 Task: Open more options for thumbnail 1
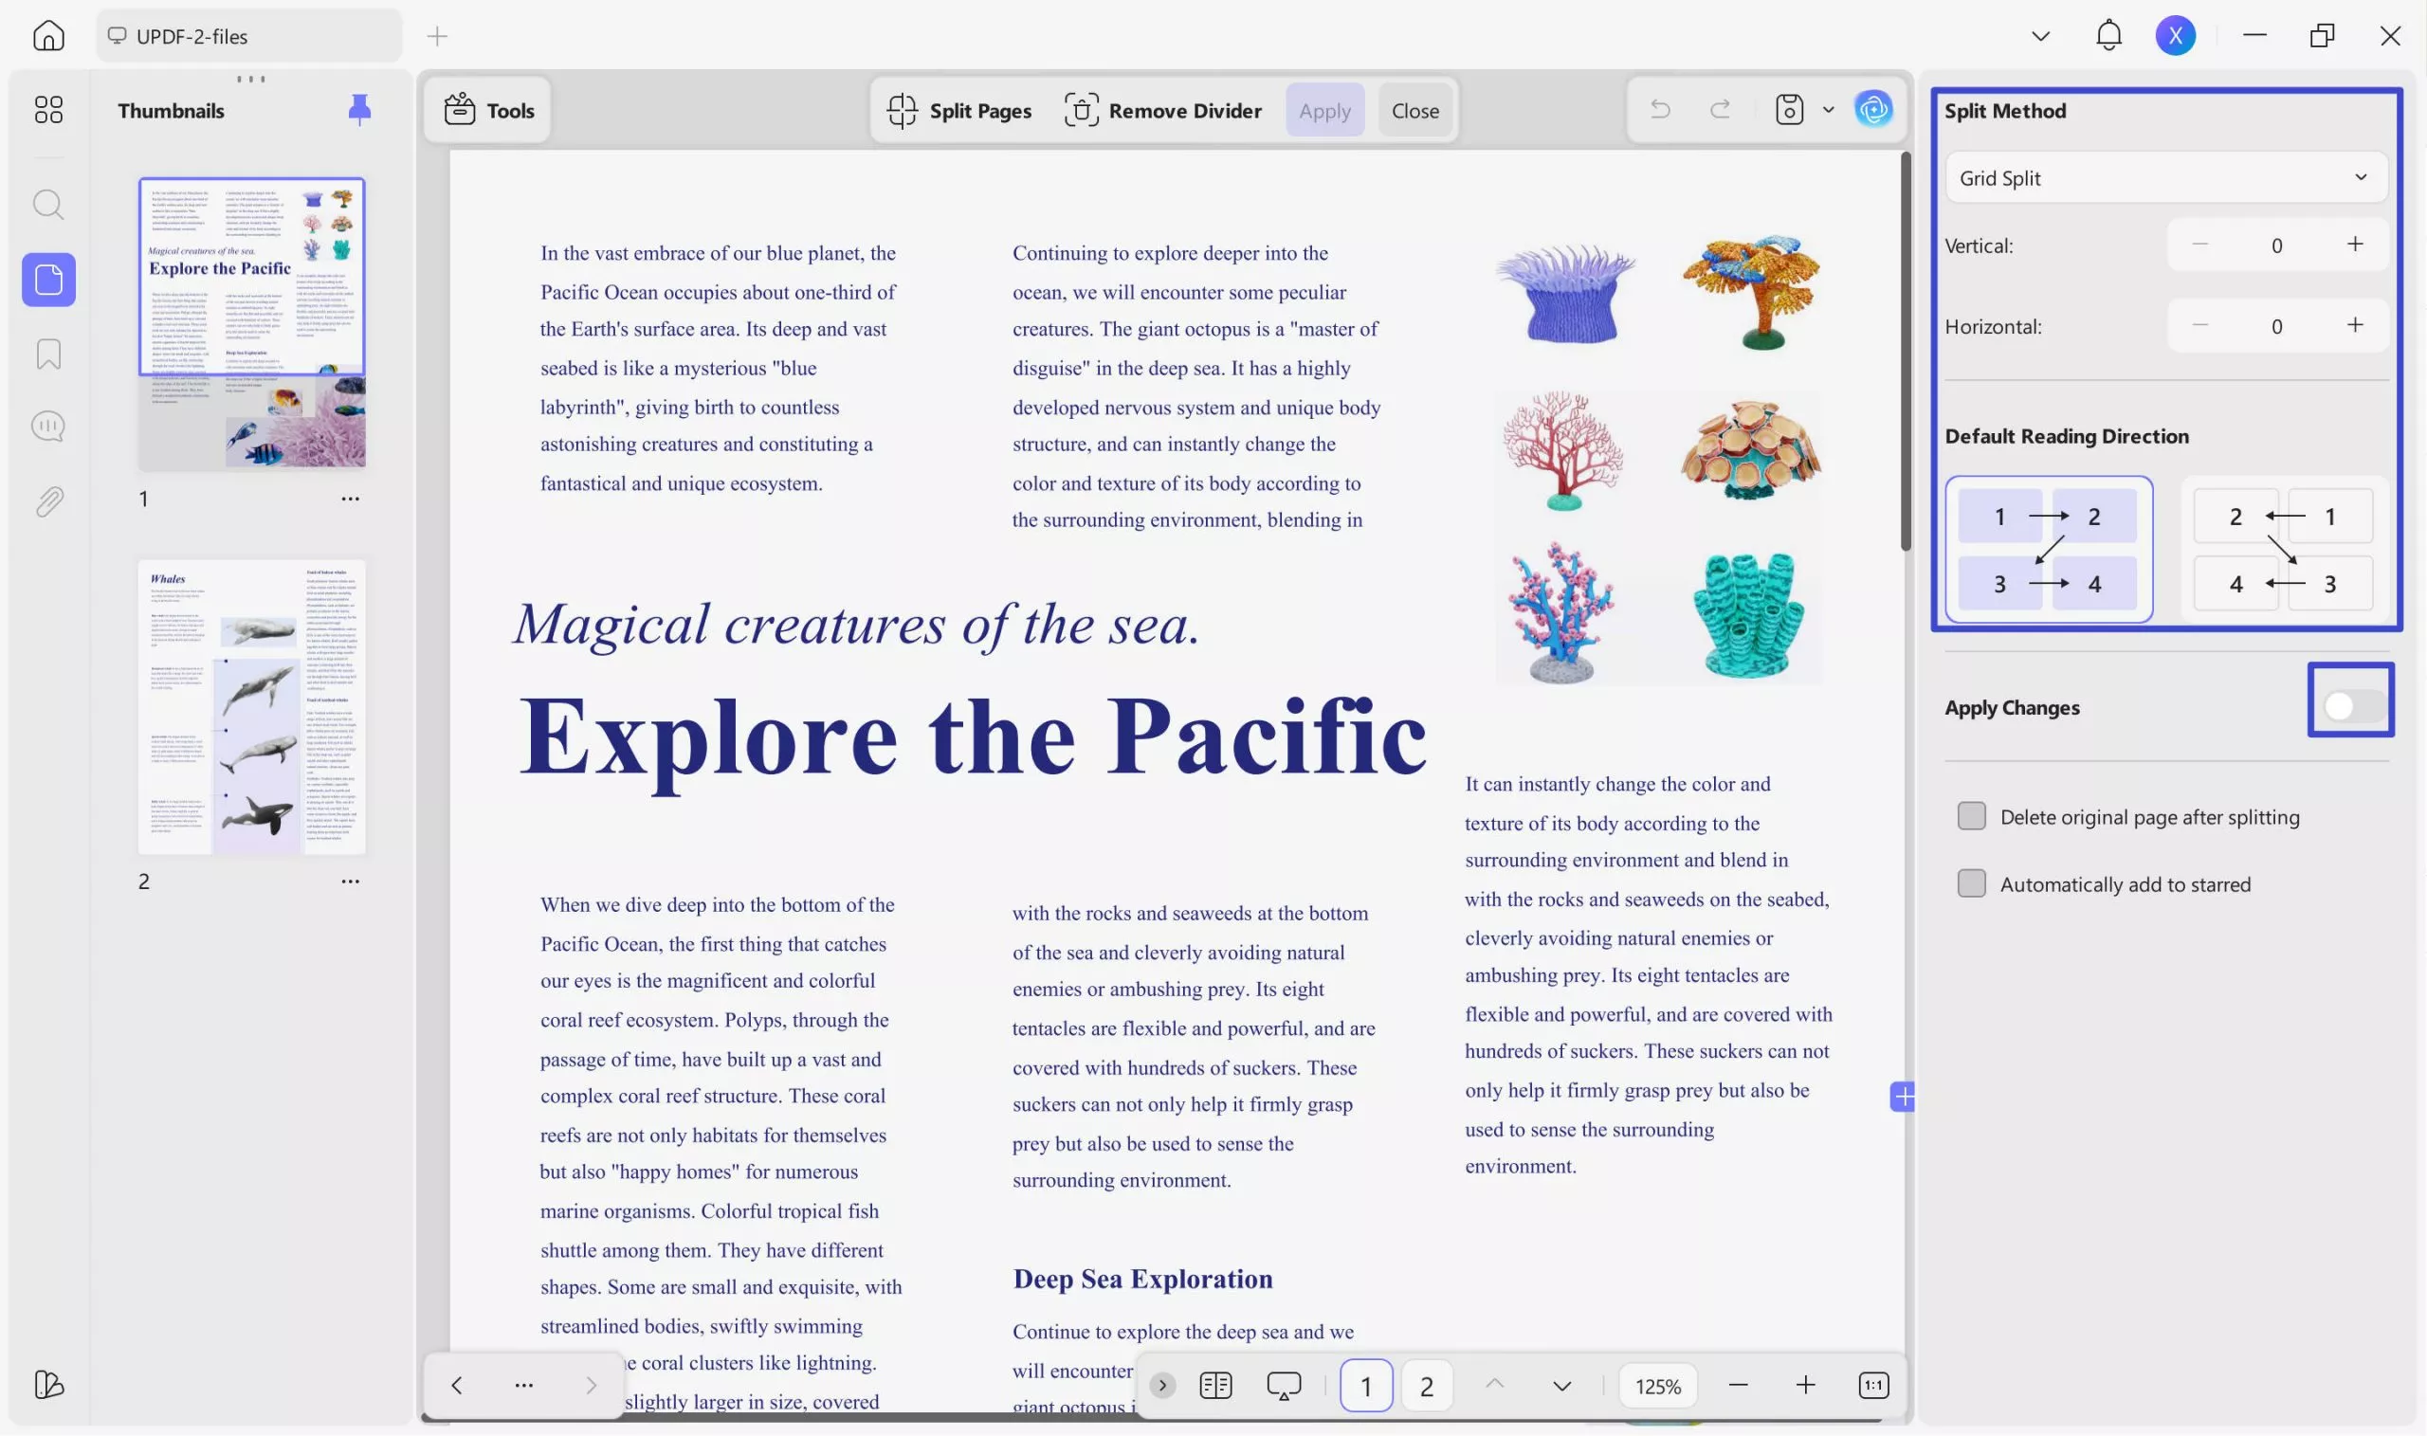[x=351, y=500]
